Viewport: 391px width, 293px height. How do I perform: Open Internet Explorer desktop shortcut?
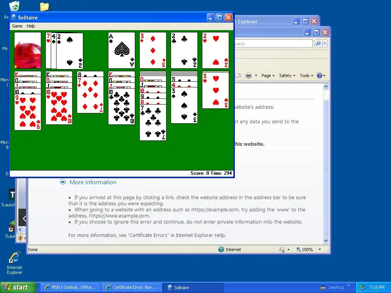pyautogui.click(x=15, y=263)
